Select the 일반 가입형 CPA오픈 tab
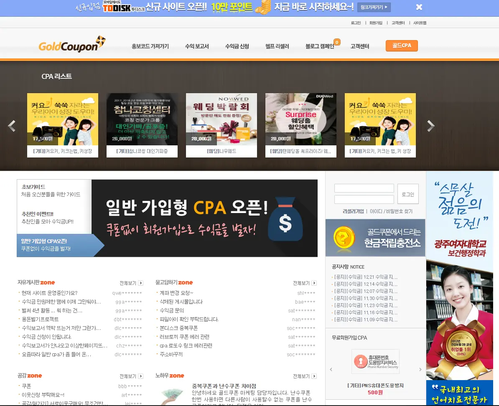 [54, 245]
